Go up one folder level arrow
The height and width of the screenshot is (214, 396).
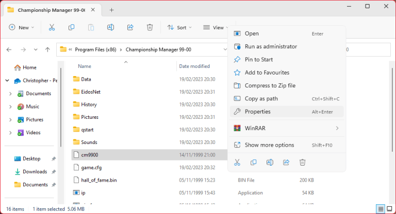point(47,50)
